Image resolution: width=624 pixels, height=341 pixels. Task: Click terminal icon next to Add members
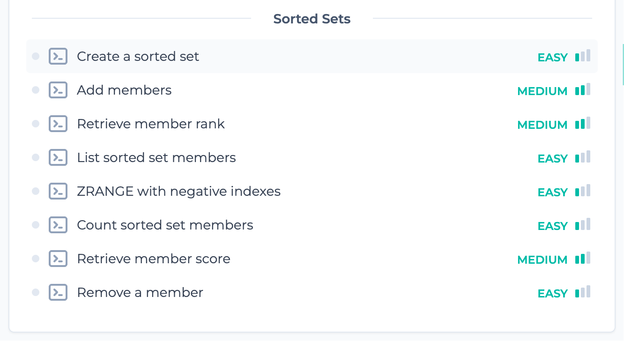(x=58, y=90)
